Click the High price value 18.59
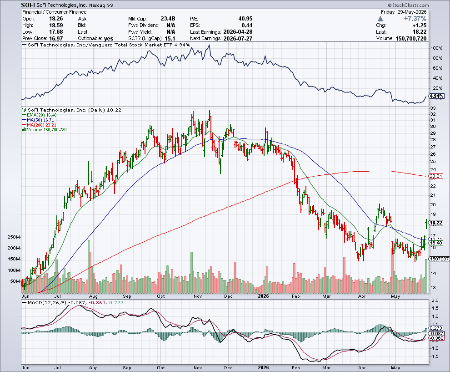Screen dimensions: 450x372 click(x=56, y=25)
